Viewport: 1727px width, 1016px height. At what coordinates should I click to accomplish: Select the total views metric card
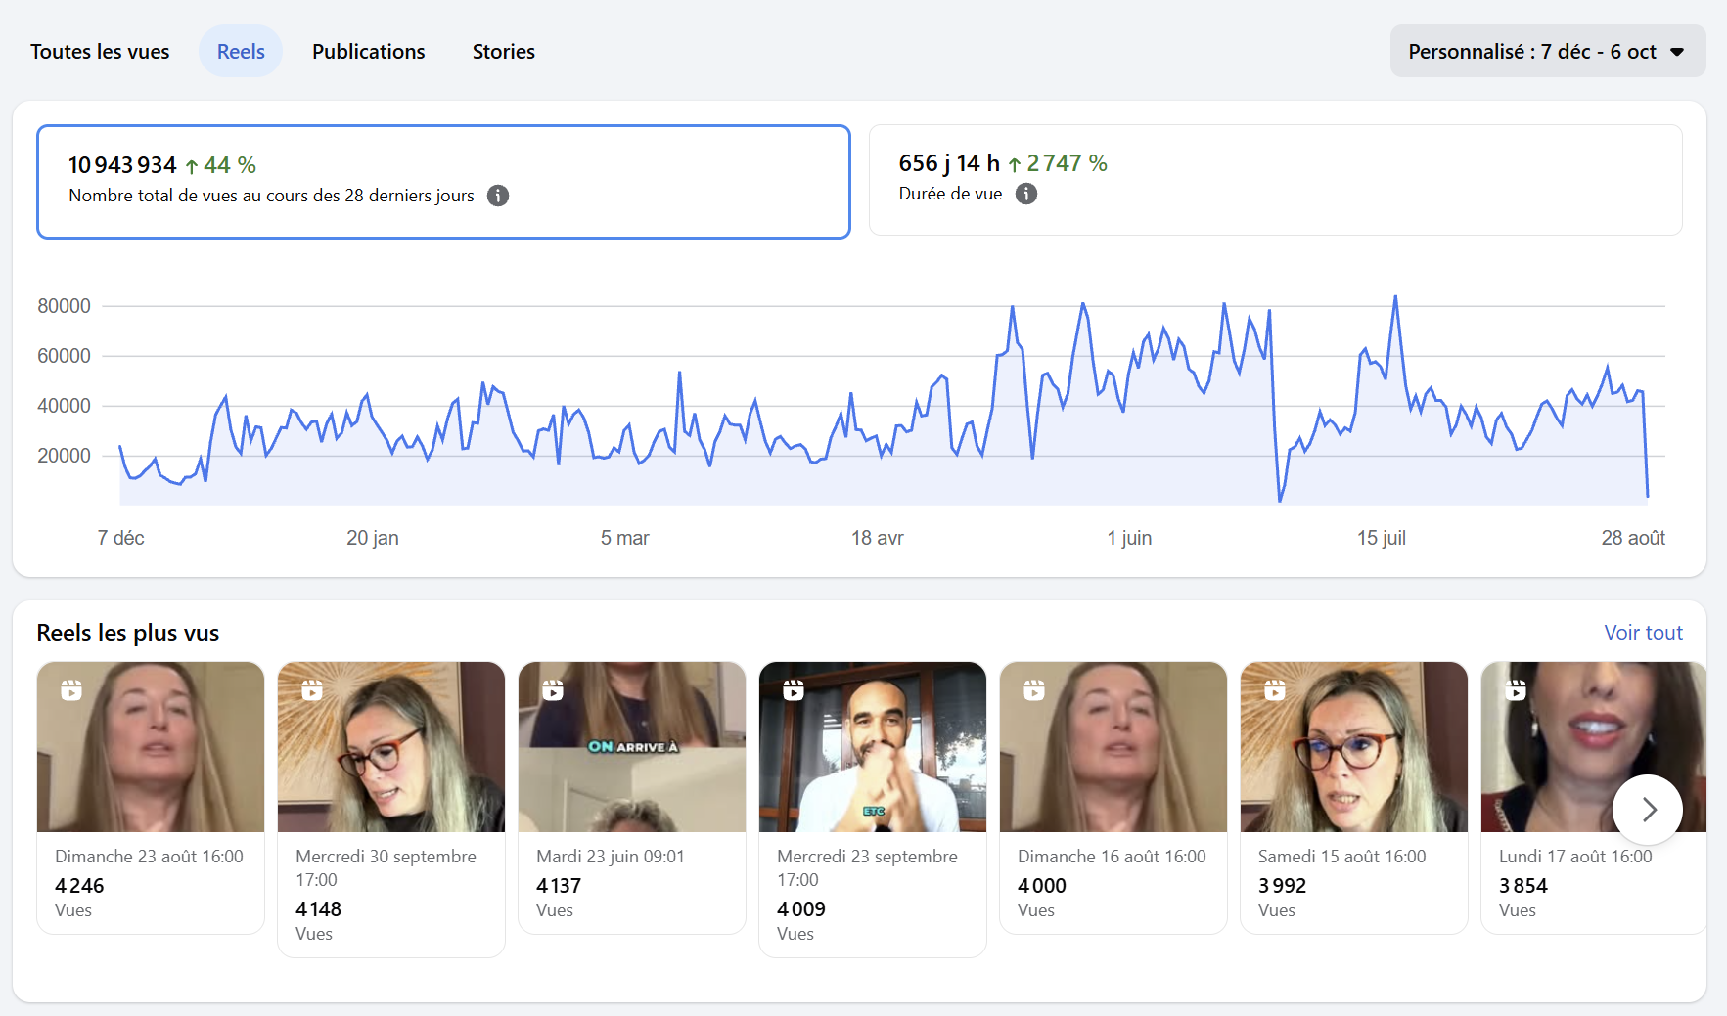click(443, 181)
